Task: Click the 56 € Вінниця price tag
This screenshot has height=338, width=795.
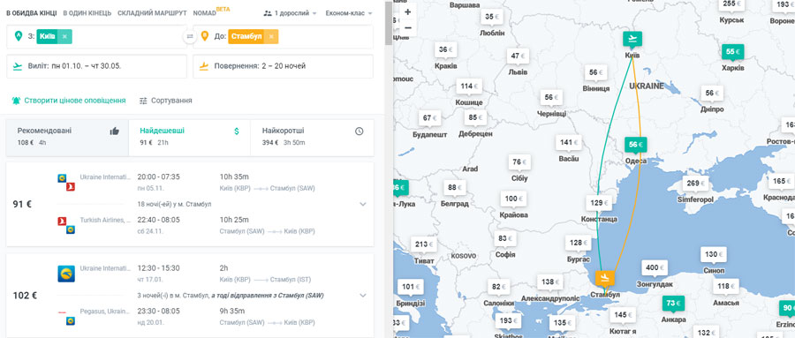Action: point(595,72)
